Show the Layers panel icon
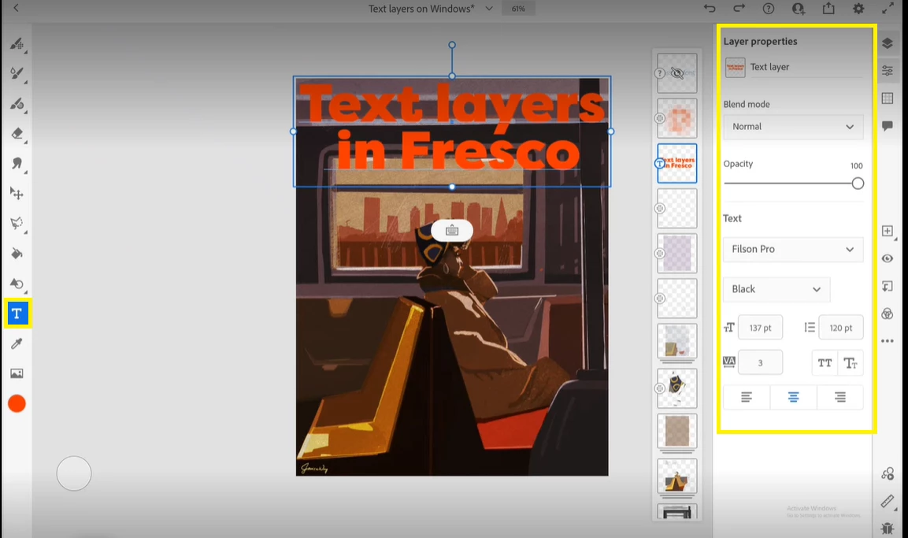 (888, 43)
